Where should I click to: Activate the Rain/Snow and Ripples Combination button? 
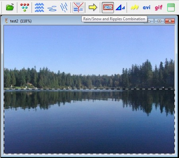[x=78, y=8]
